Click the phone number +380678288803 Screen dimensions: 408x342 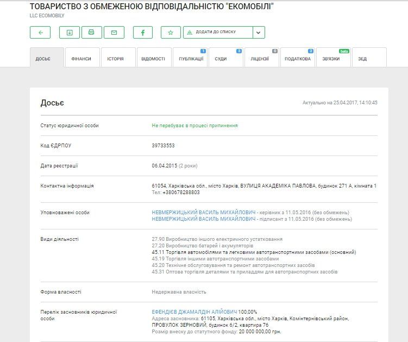coord(181,192)
